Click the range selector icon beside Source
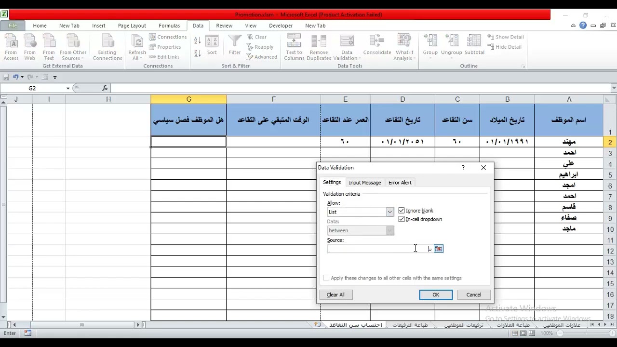 tap(438, 249)
